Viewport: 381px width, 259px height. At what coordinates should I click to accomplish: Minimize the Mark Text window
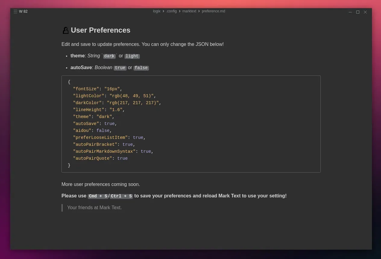point(350,12)
